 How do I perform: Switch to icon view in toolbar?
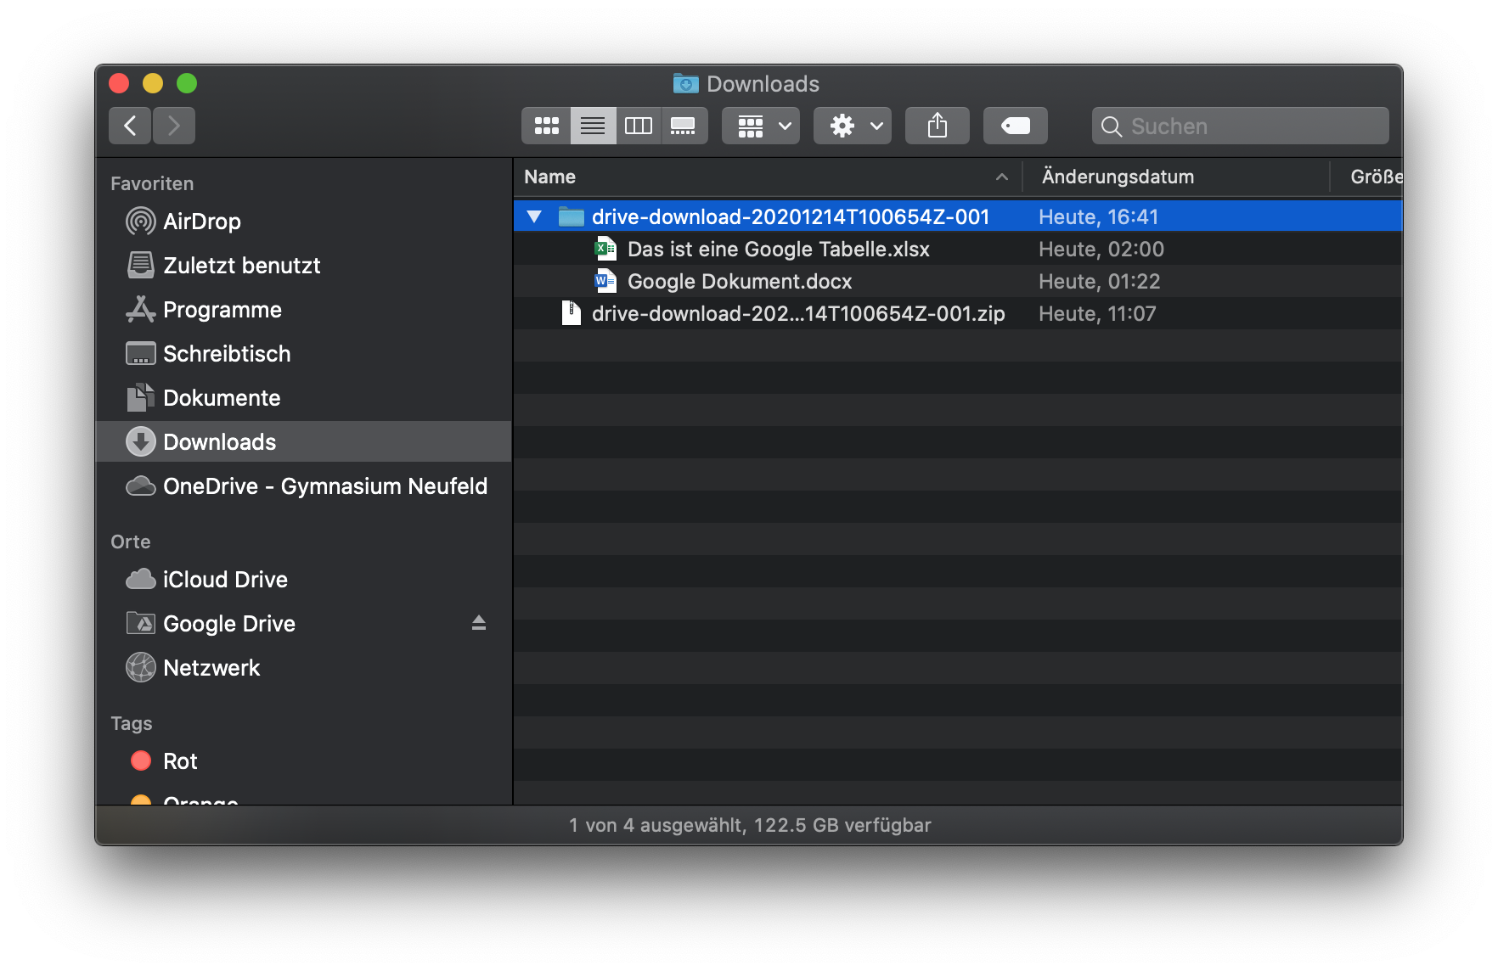[546, 126]
